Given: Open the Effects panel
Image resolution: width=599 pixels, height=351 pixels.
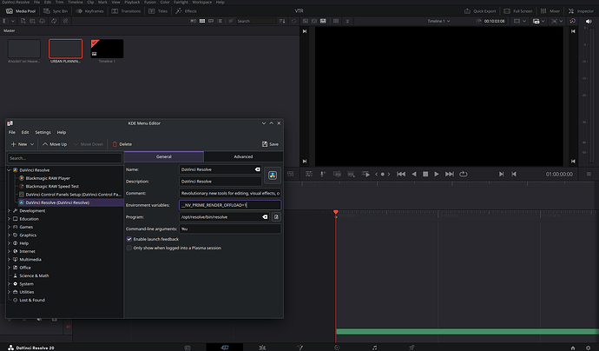Looking at the screenshot, I should coord(186,11).
